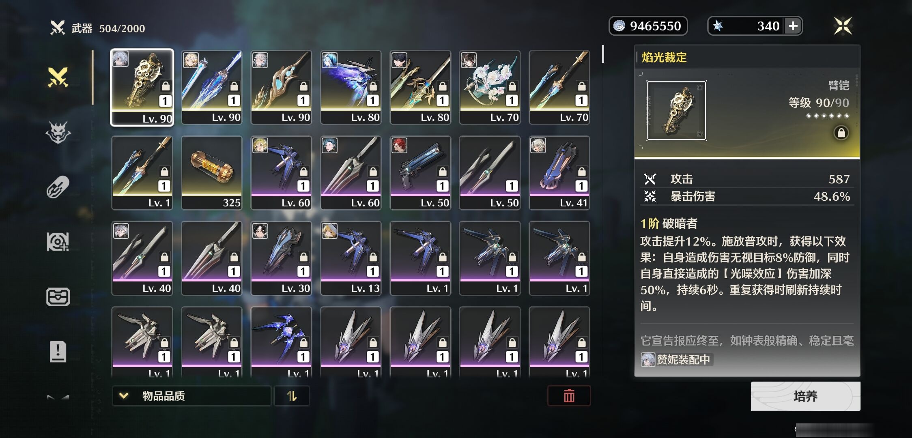
Task: Open the exclamation mark quest items category
Action: click(x=58, y=351)
